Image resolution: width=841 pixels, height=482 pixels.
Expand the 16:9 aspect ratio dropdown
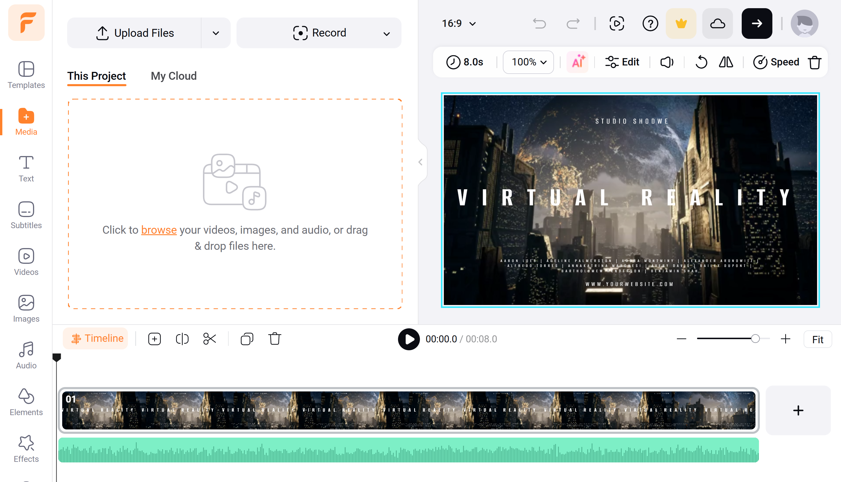coord(458,23)
